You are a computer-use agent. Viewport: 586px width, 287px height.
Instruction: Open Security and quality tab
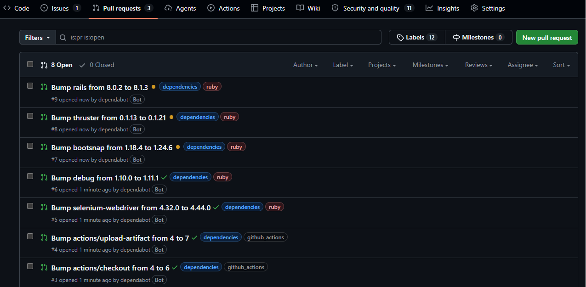(373, 8)
